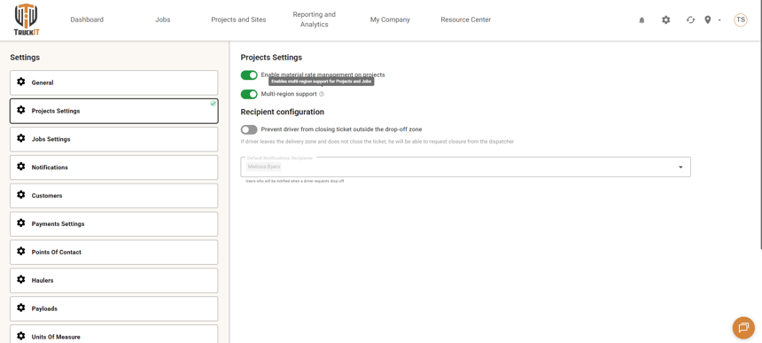Toggle Enable material rate management switch
This screenshot has height=343, width=762.
click(249, 74)
